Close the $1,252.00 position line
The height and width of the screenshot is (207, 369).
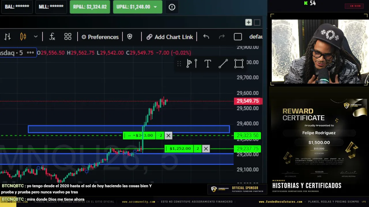(x=206, y=149)
